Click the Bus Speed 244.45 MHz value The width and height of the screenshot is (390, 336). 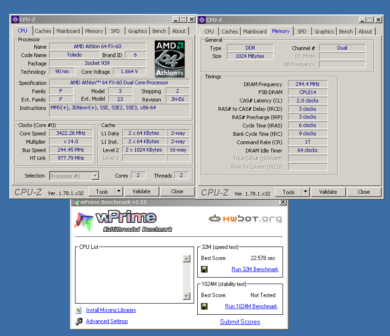[71, 150]
